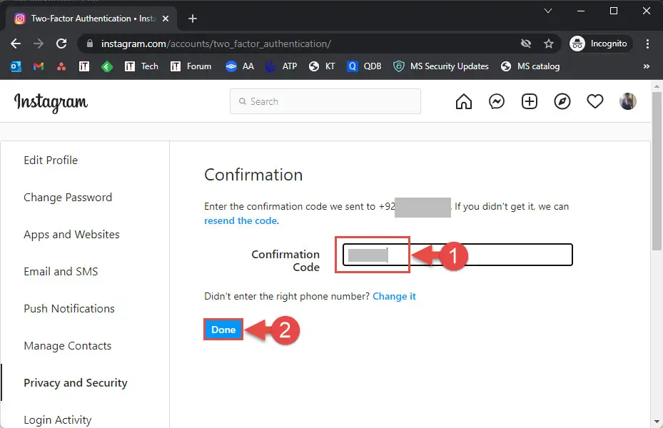Go to Instagram home feed icon

(x=464, y=101)
